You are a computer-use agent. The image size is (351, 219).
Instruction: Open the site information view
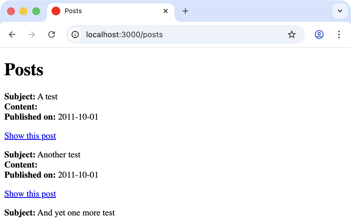(x=75, y=34)
